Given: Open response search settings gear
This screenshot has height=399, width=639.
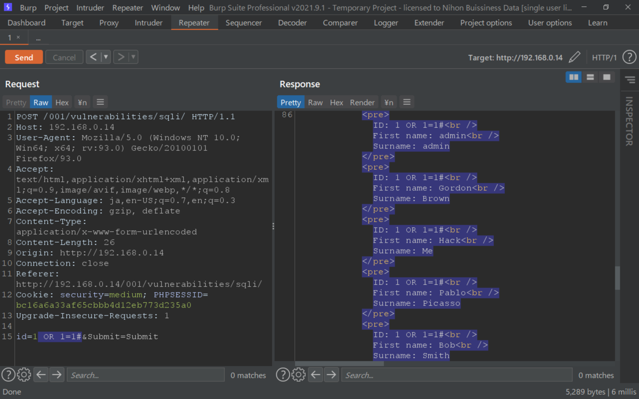Looking at the screenshot, I should 299,375.
